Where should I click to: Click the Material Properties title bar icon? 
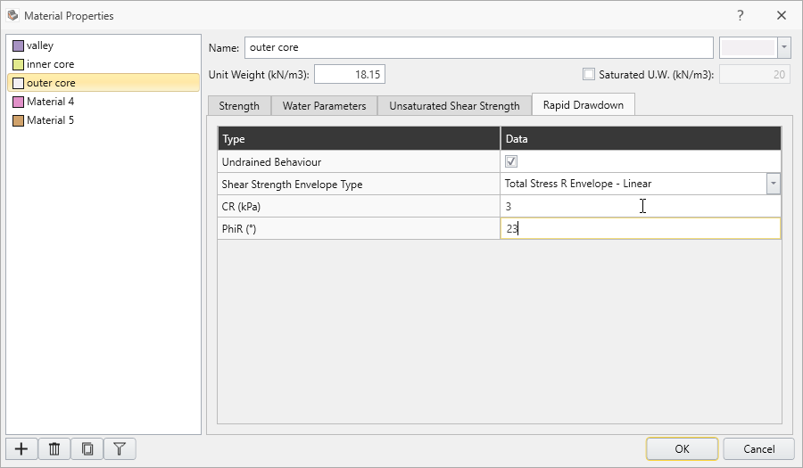coord(12,15)
